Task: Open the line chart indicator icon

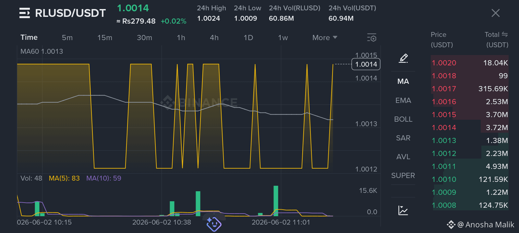Action: [x=403, y=210]
